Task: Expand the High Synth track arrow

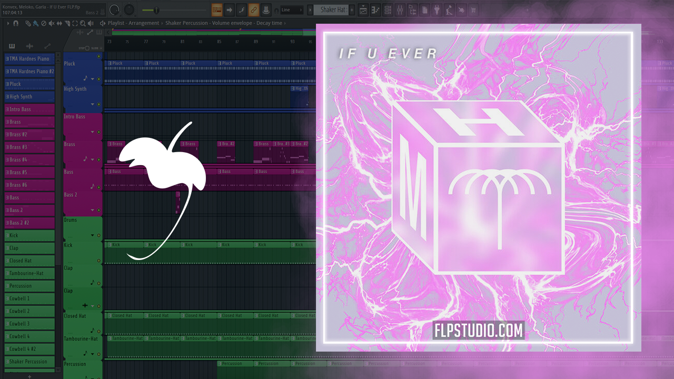Action: coord(93,104)
